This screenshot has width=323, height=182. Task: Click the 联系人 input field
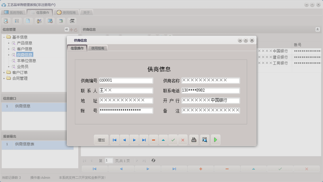[x=126, y=90]
